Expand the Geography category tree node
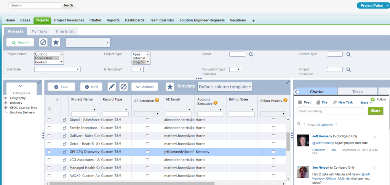Image resolution: width=390 pixels, height=185 pixels. [x=6, y=98]
